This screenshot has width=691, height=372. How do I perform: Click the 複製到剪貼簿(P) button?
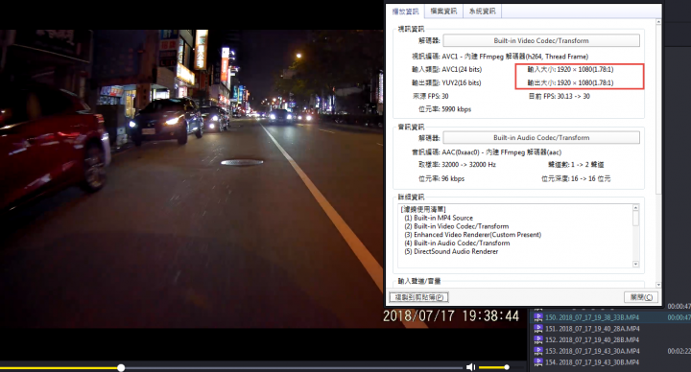418,297
